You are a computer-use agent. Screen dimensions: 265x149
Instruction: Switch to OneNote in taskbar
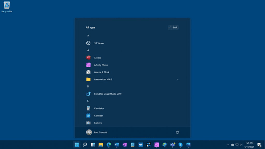tap(125, 145)
